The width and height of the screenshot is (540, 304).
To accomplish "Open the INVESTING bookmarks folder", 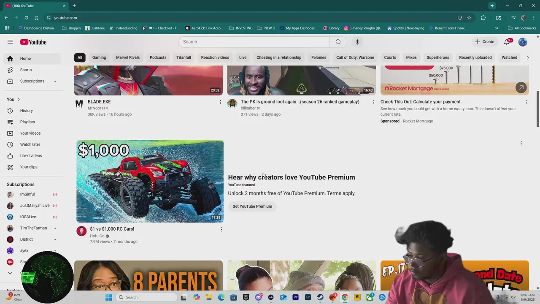I will [x=241, y=28].
